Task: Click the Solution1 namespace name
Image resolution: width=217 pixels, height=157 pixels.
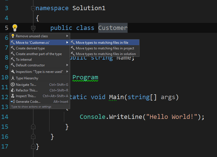Action: tap(89, 8)
